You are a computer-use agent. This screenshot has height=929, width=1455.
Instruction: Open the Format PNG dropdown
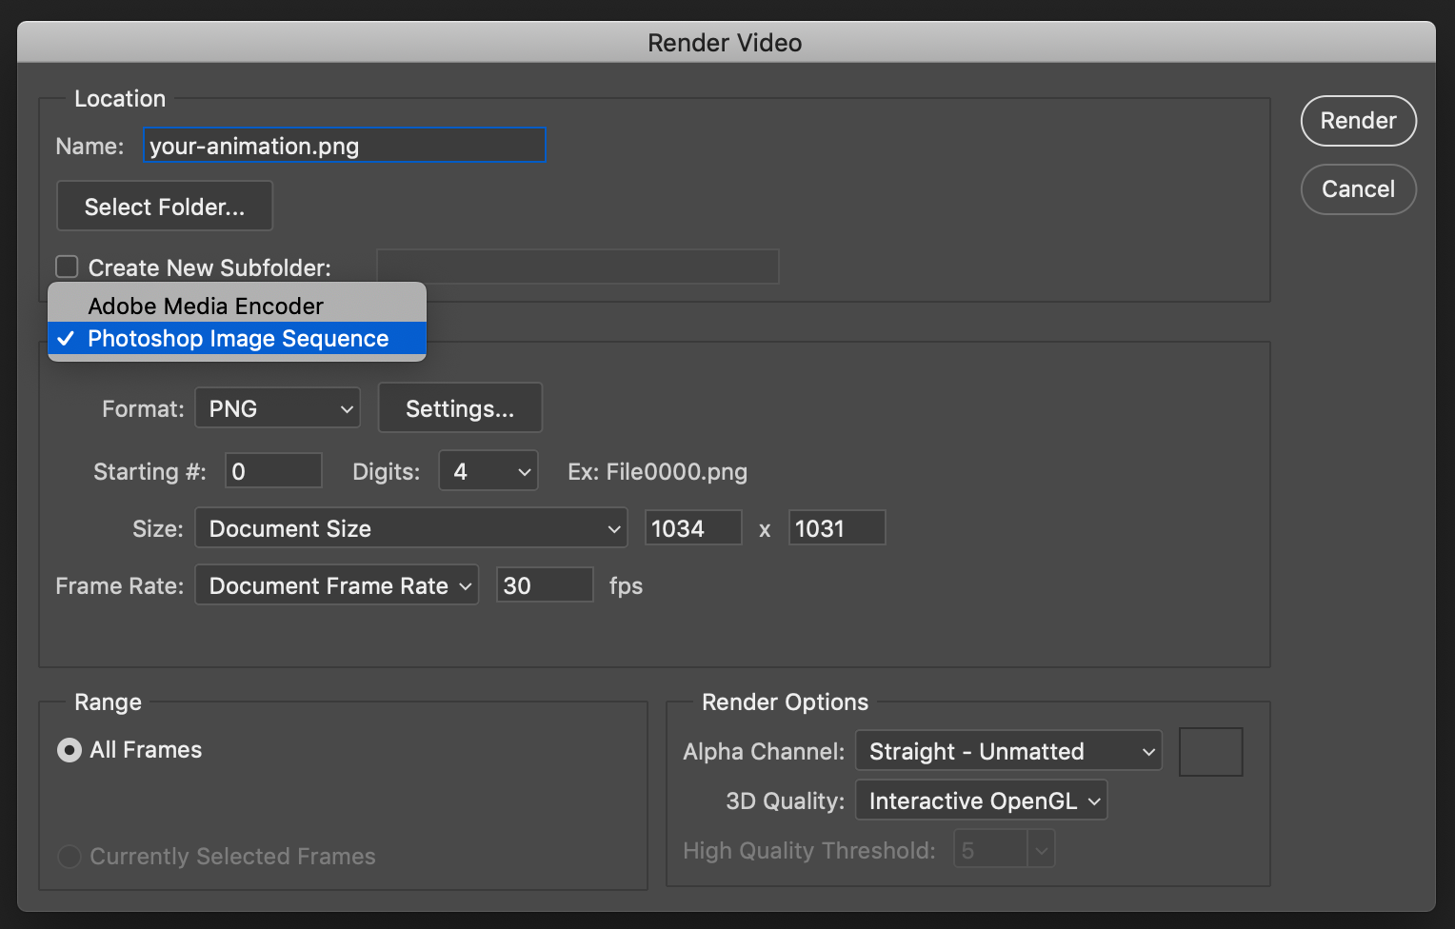[x=278, y=409]
